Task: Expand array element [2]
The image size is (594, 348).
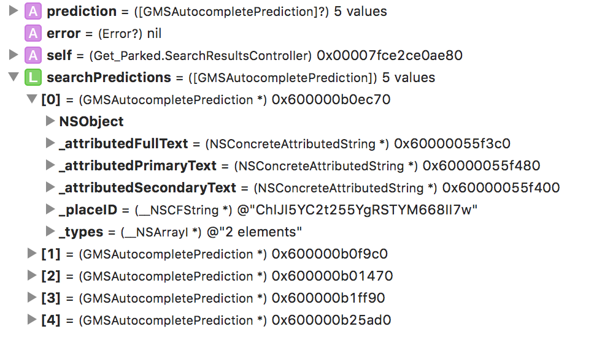Action: (x=32, y=276)
